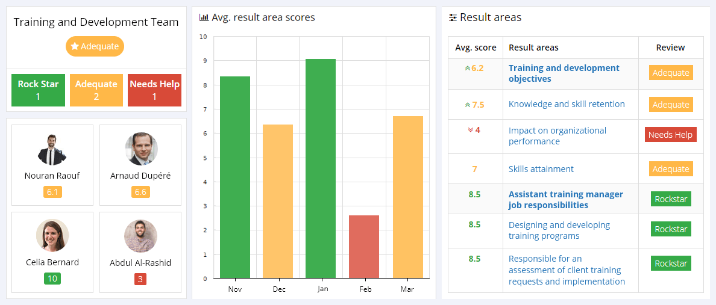Click Abdul Al-Rashid's avatar image

[x=140, y=236]
